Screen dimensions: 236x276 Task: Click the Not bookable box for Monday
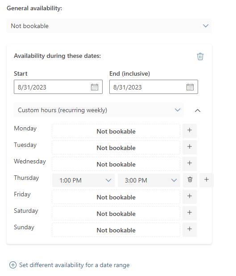pyautogui.click(x=116, y=131)
